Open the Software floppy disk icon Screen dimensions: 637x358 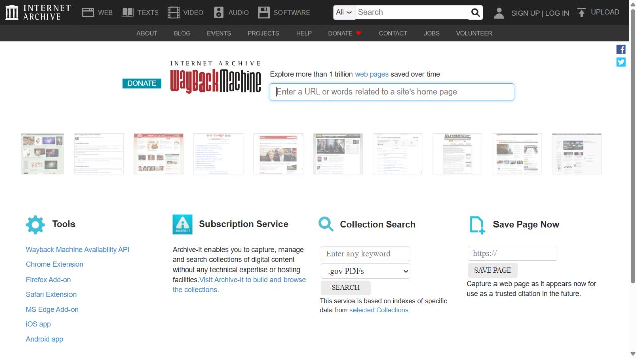tap(264, 12)
